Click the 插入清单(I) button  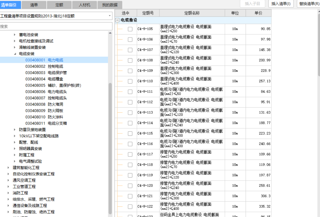(281, 4)
